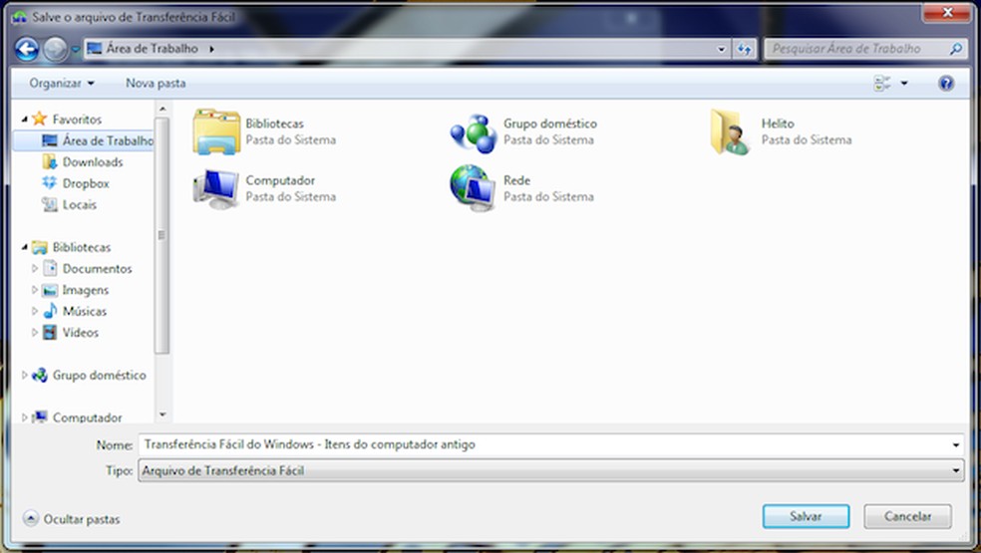Click the Vídeos library icon
This screenshot has height=553, width=981.
pos(50,332)
